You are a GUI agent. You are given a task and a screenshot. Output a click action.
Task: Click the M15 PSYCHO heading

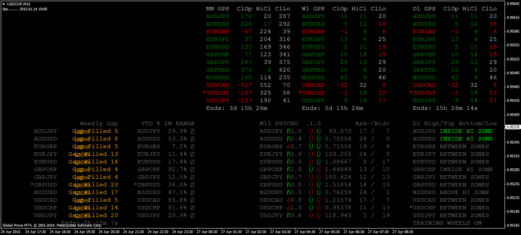point(279,123)
